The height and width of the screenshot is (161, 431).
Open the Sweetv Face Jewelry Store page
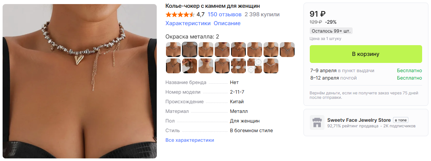tap(359, 120)
